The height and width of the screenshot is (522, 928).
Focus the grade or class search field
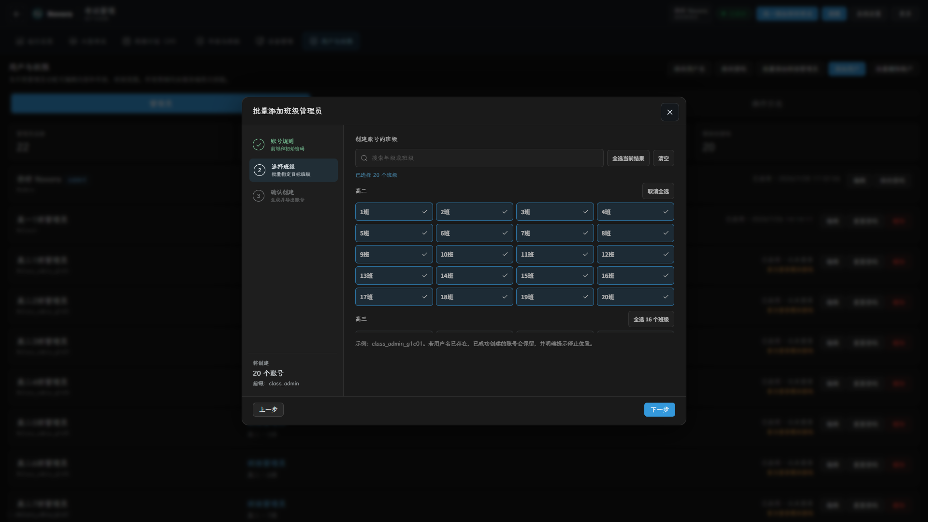click(x=479, y=158)
